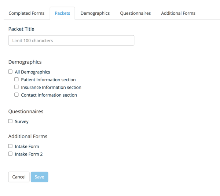Open the Additional Forms tab
This screenshot has height=196, width=220.
178,13
